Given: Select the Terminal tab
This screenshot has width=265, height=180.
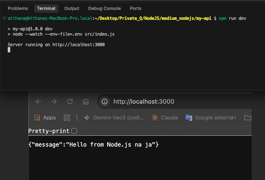Looking at the screenshot, I should point(46,8).
